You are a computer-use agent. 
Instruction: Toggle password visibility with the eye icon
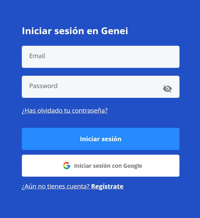pyautogui.click(x=167, y=89)
